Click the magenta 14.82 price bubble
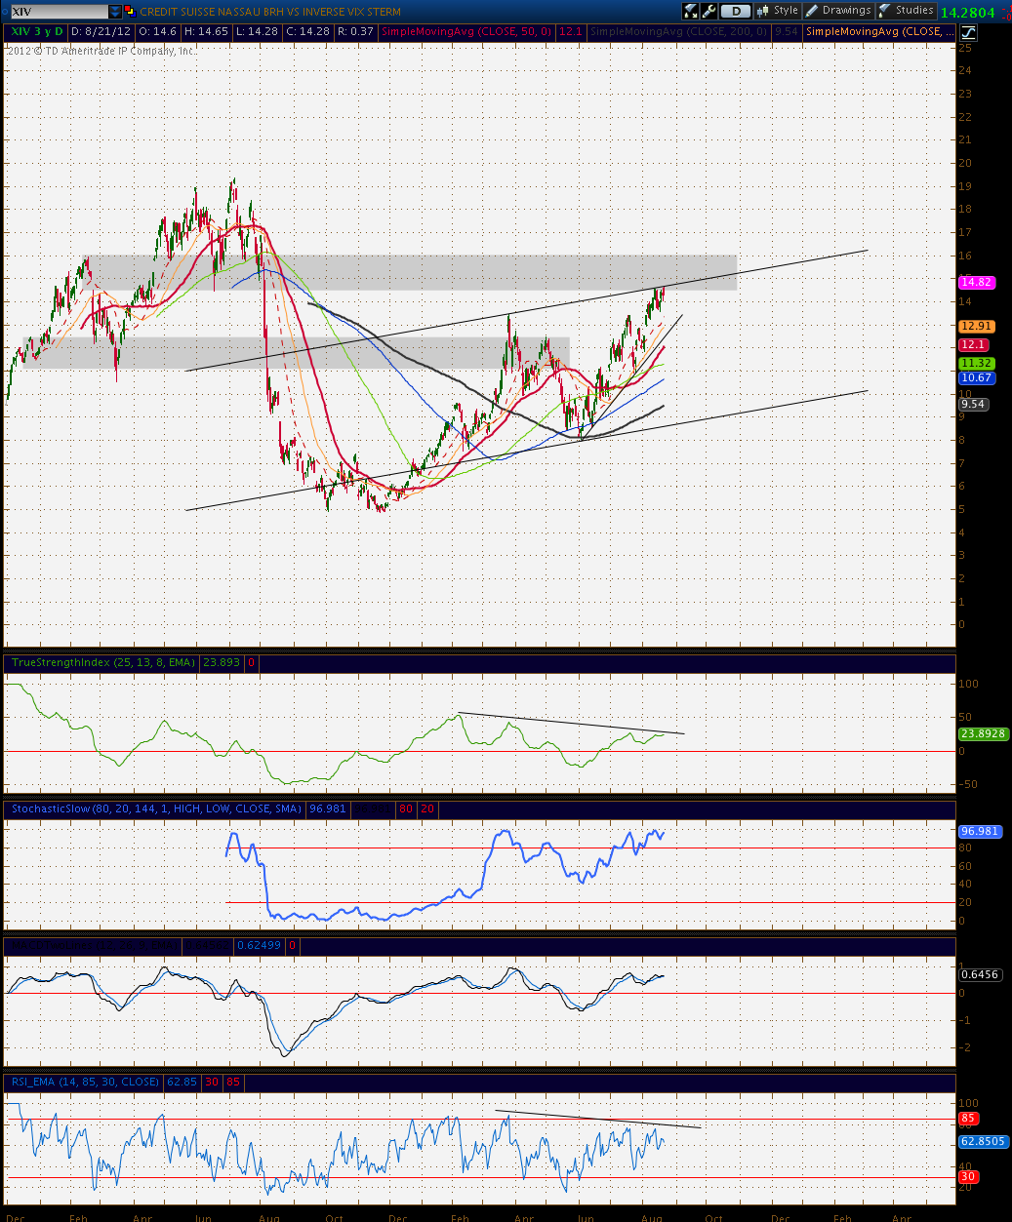 [x=976, y=282]
